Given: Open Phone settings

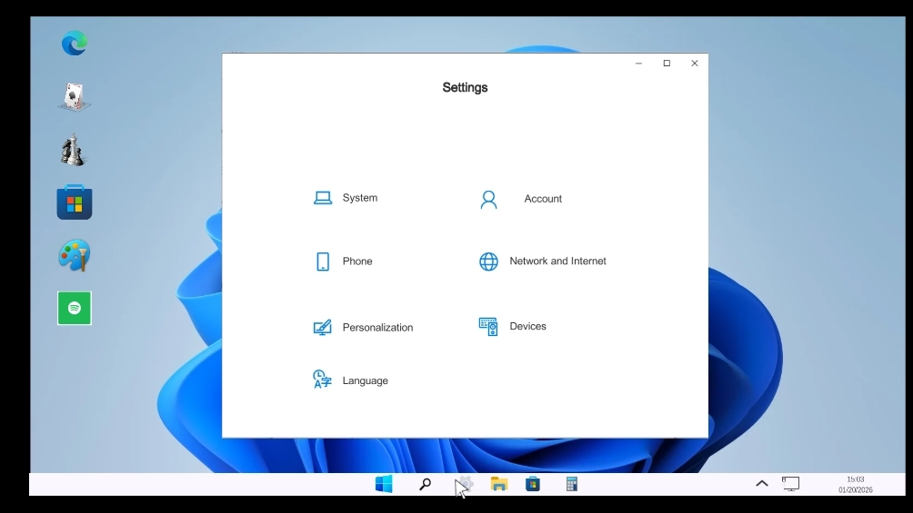Looking at the screenshot, I should (x=357, y=261).
